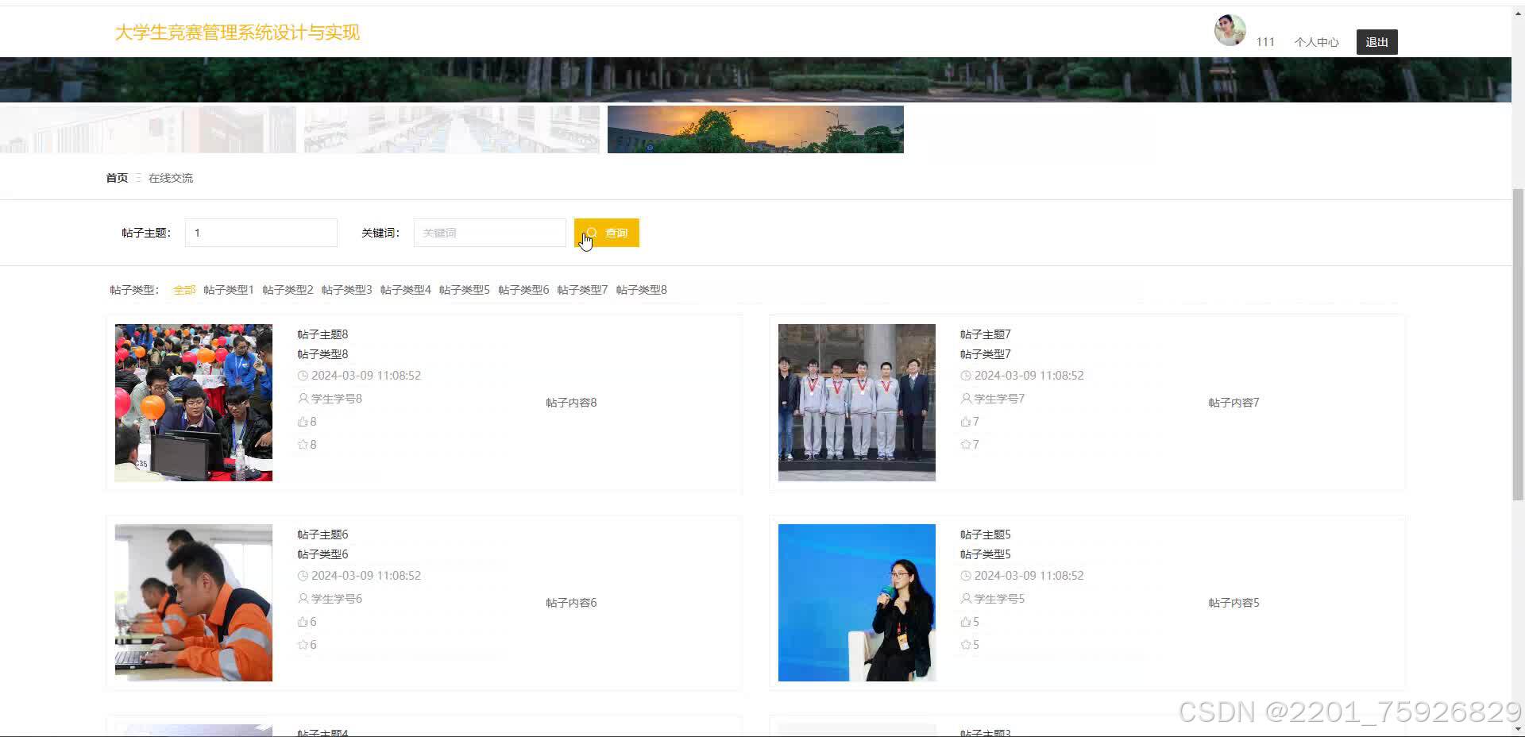Screen dimensions: 1525x737
Task: Click inside the 帖子主题 search field
Action: click(x=261, y=233)
